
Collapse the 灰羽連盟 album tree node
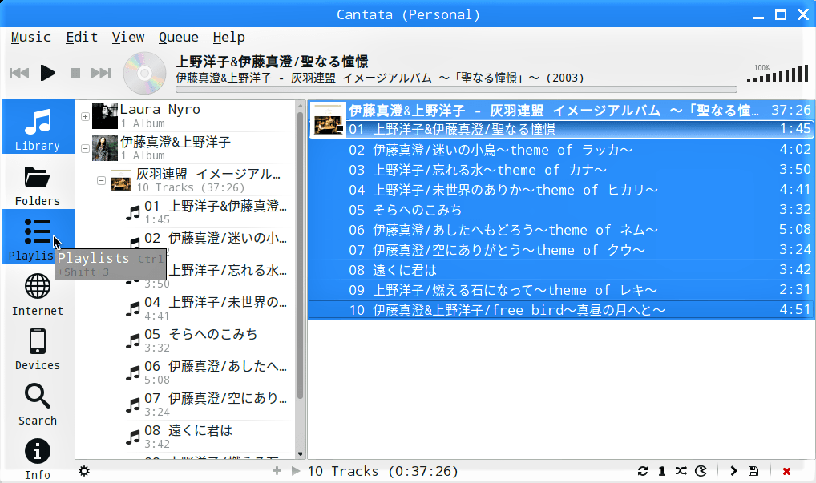coord(102,181)
